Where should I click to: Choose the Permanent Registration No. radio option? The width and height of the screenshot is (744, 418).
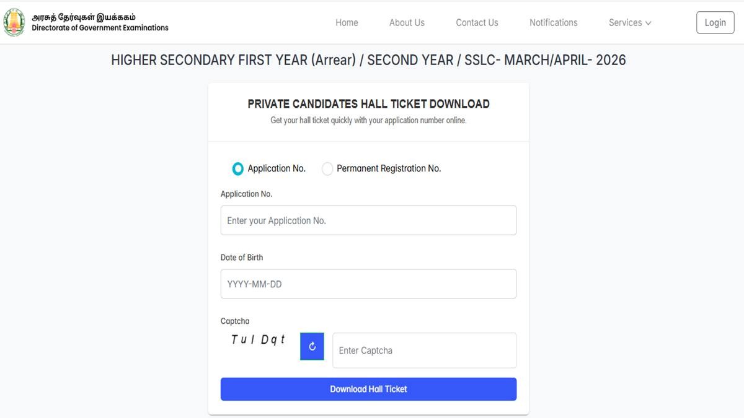click(327, 168)
